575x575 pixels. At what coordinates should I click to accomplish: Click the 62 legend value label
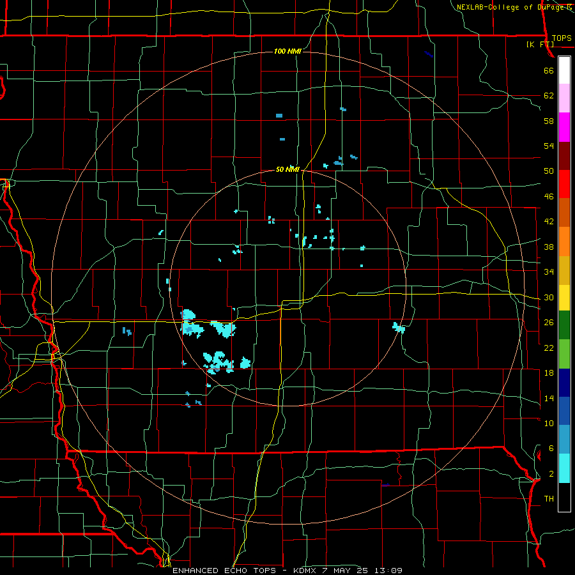pos(549,95)
